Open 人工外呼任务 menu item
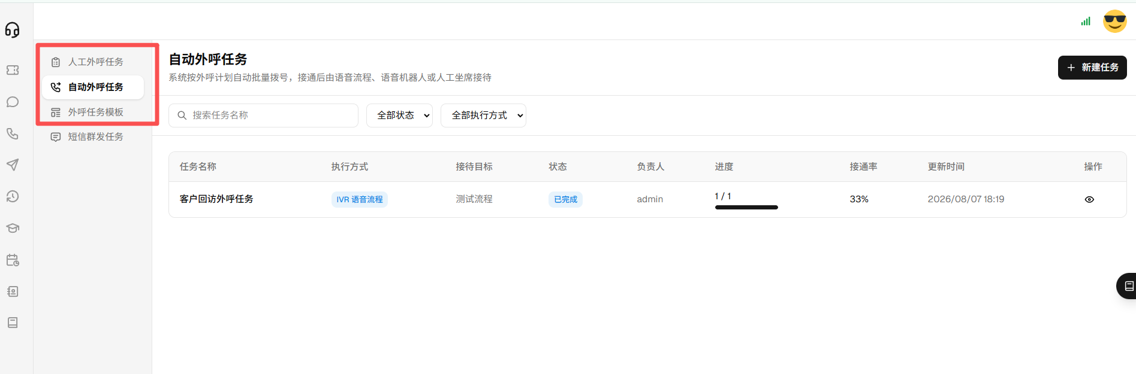Viewport: 1136px width, 374px height. pos(93,62)
